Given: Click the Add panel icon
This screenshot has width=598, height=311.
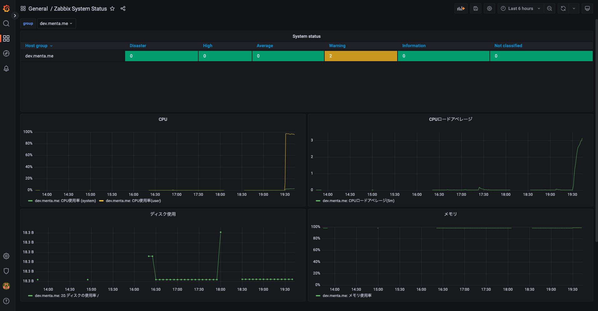Looking at the screenshot, I should [x=461, y=9].
